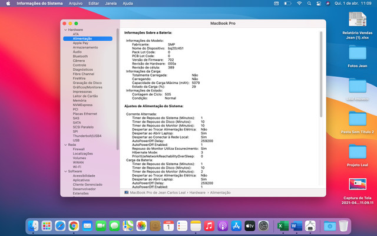
Task: Open Control Center in menu bar
Action: (319, 4)
